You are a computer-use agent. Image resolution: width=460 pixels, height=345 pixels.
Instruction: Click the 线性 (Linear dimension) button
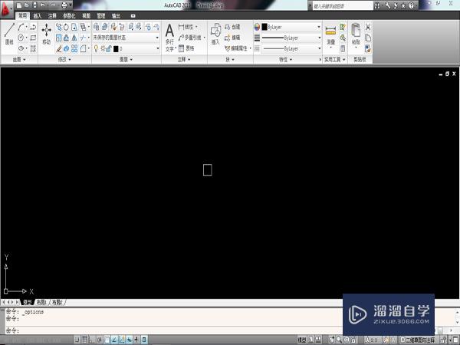click(188, 27)
